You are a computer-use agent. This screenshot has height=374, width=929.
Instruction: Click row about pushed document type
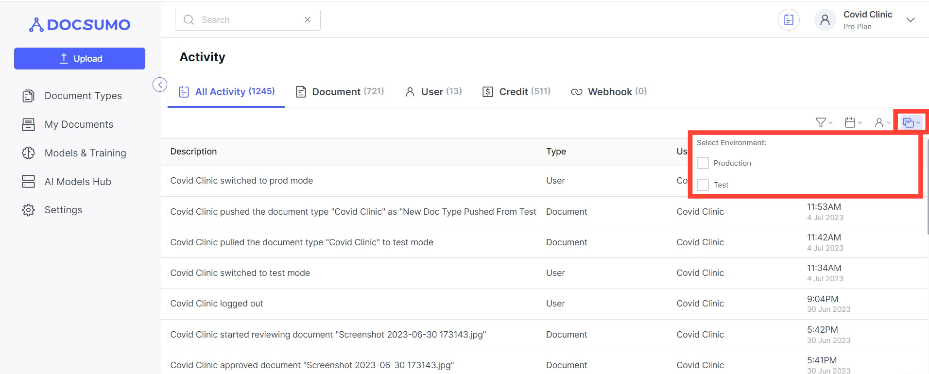(543, 212)
